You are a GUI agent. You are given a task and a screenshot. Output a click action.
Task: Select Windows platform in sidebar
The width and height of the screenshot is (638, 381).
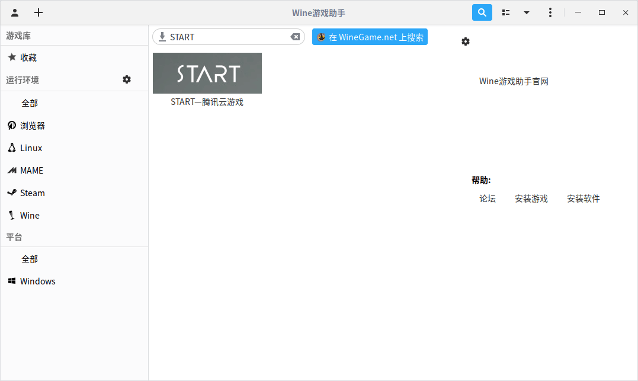click(75, 281)
